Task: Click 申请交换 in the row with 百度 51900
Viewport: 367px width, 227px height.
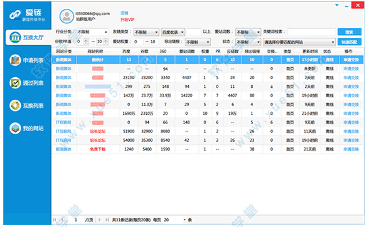Action: (x=351, y=131)
